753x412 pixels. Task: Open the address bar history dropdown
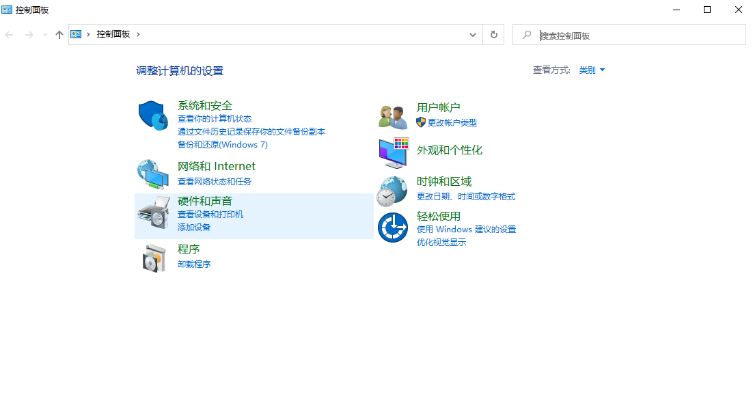pyautogui.click(x=473, y=34)
